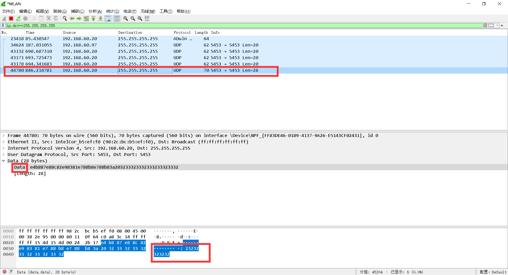Image resolution: width=508 pixels, height=275 pixels.
Task: Open the 统计(S) menu
Action: 112,11
